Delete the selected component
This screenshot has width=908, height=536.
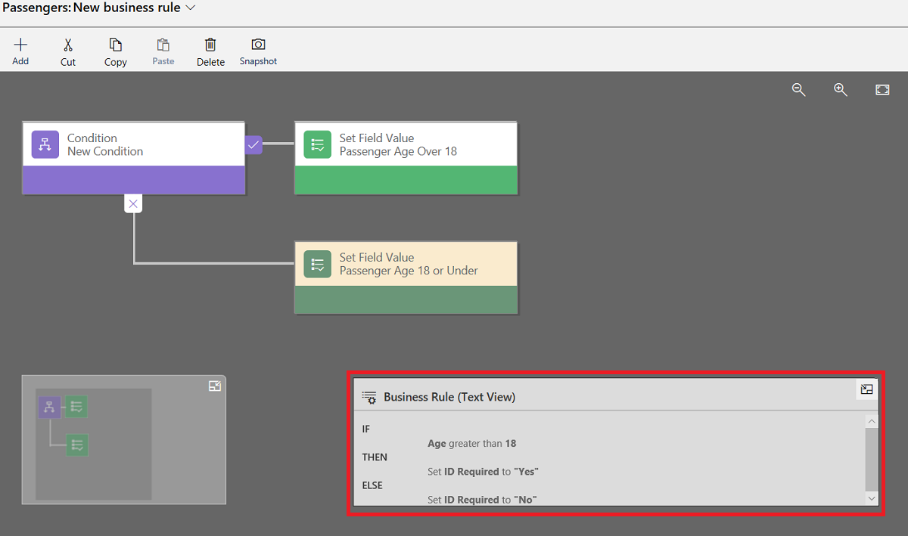point(210,50)
